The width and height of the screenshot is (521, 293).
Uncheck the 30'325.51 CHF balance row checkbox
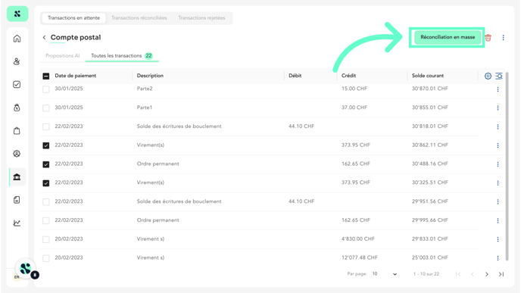tap(46, 183)
